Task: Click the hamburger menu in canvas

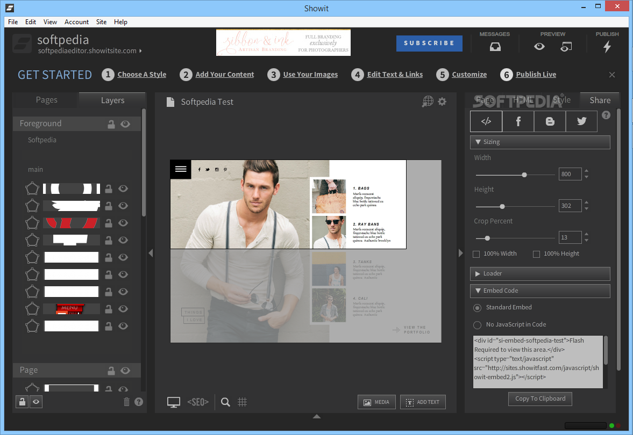Action: click(181, 169)
